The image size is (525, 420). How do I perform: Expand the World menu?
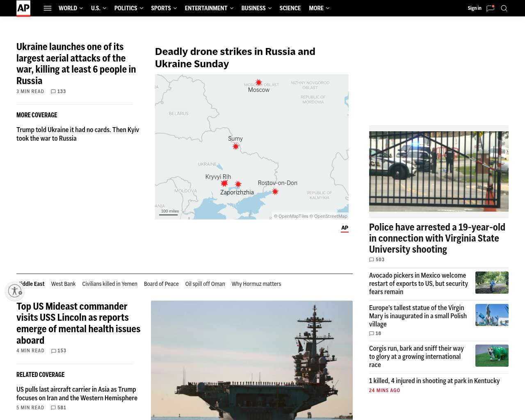(x=71, y=8)
